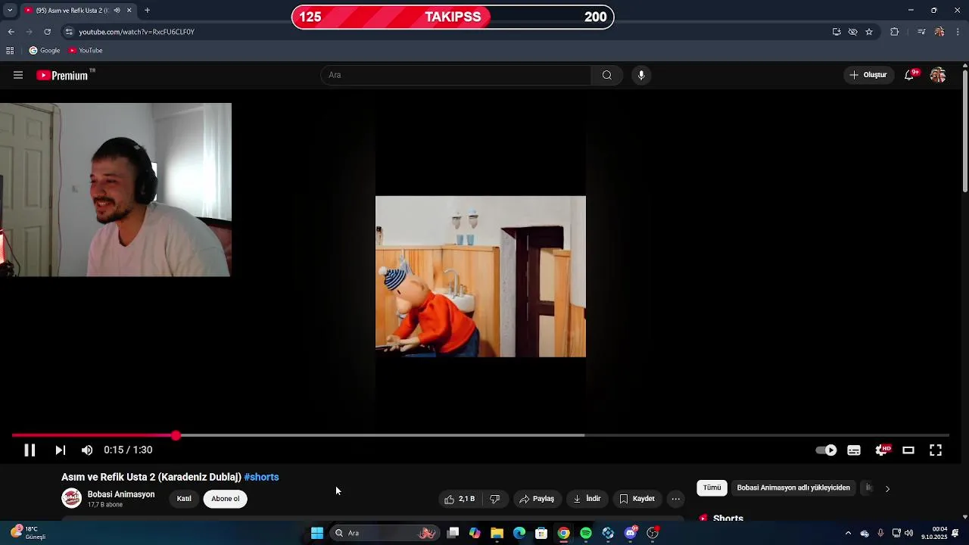Join the channel with Katıl
969x545 pixels.
coord(184,499)
